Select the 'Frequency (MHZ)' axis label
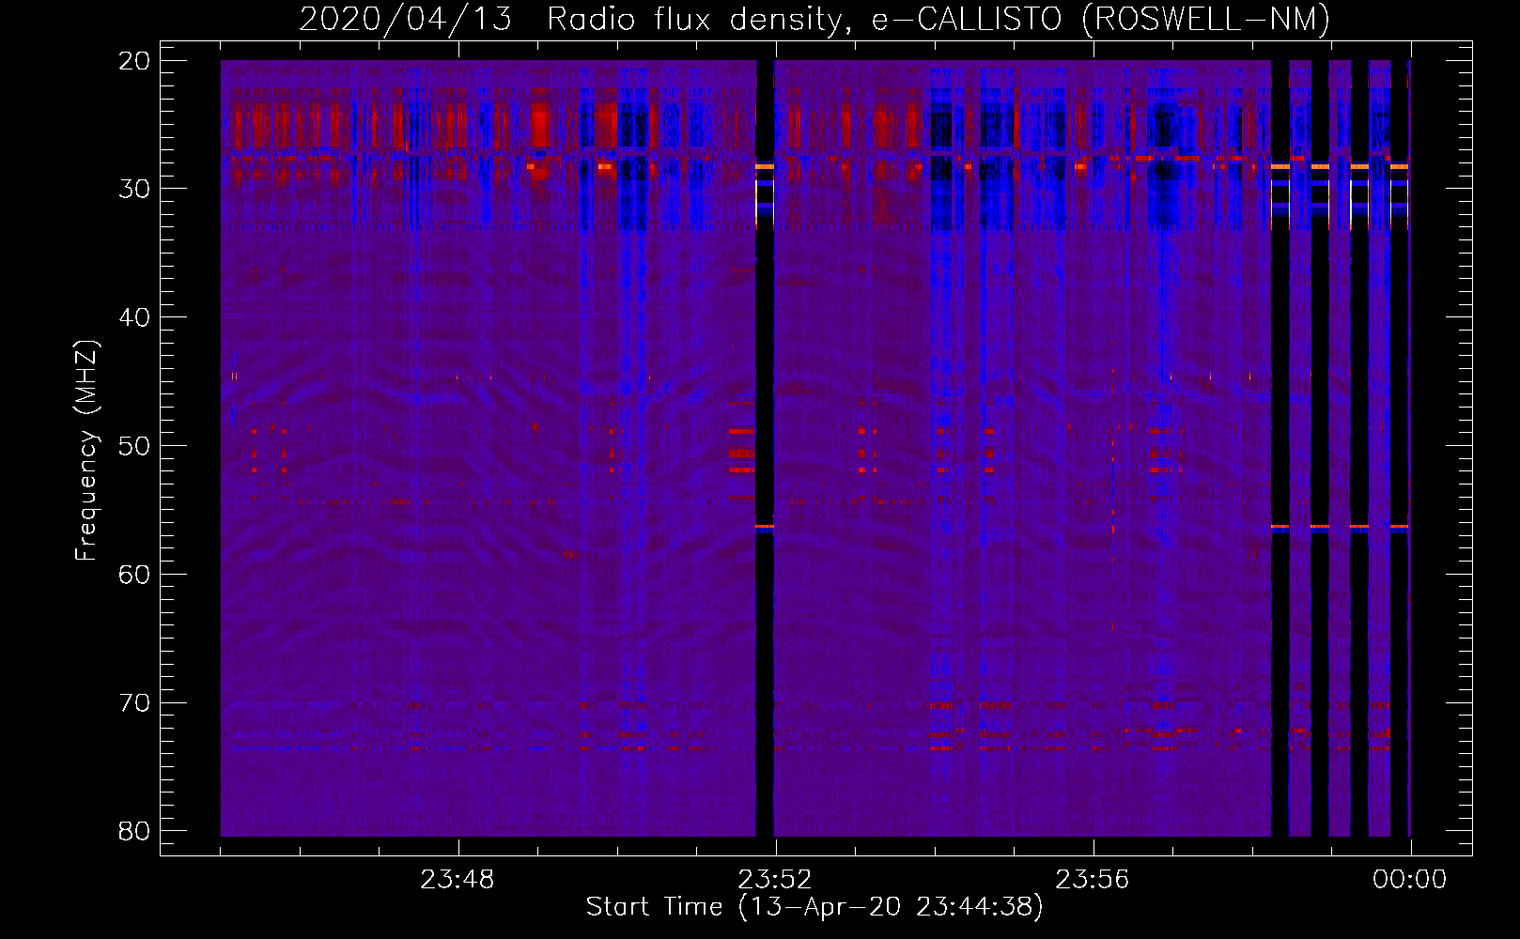 click(x=86, y=451)
